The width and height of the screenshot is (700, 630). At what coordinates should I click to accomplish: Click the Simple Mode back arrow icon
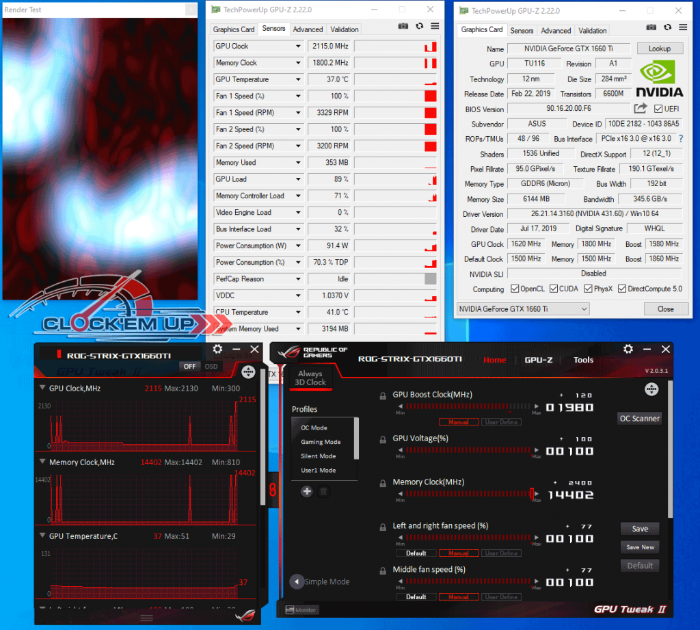(297, 582)
